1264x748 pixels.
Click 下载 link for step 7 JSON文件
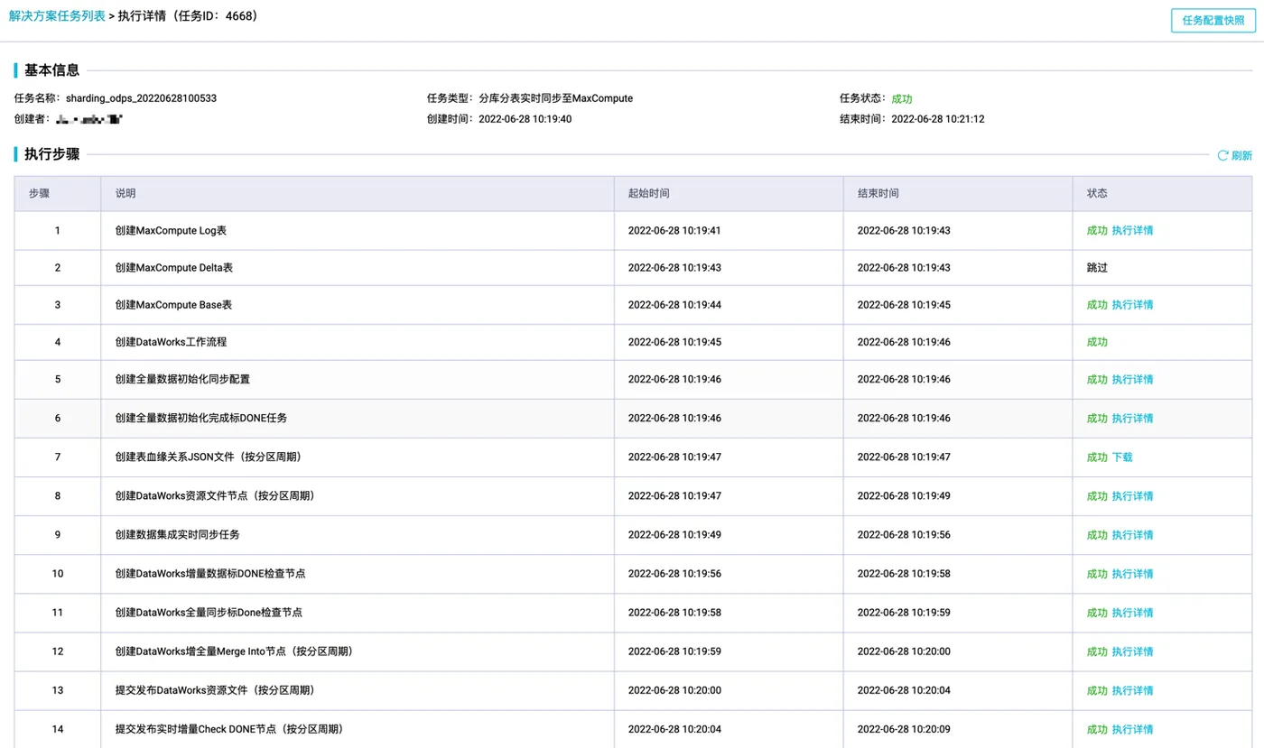click(1122, 457)
